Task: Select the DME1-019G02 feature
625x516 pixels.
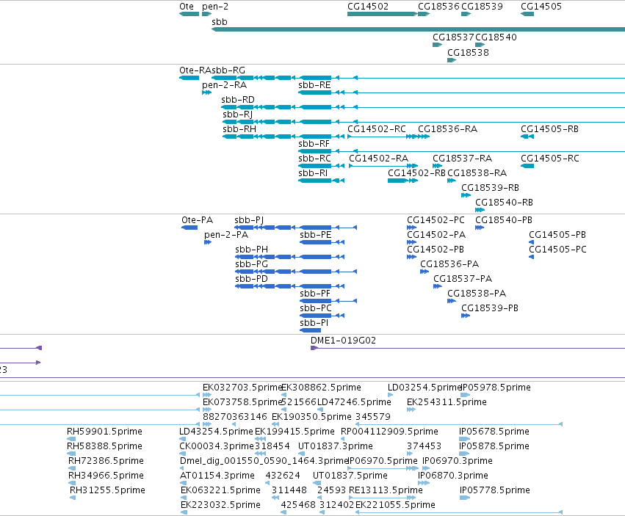Action: pyautogui.click(x=468, y=348)
